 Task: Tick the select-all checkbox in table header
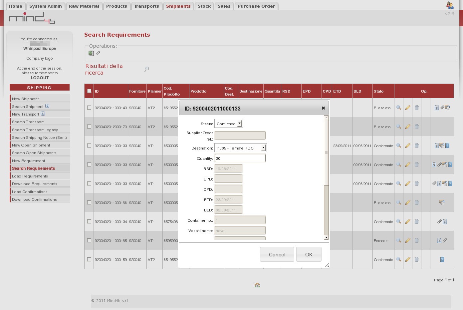tap(89, 91)
